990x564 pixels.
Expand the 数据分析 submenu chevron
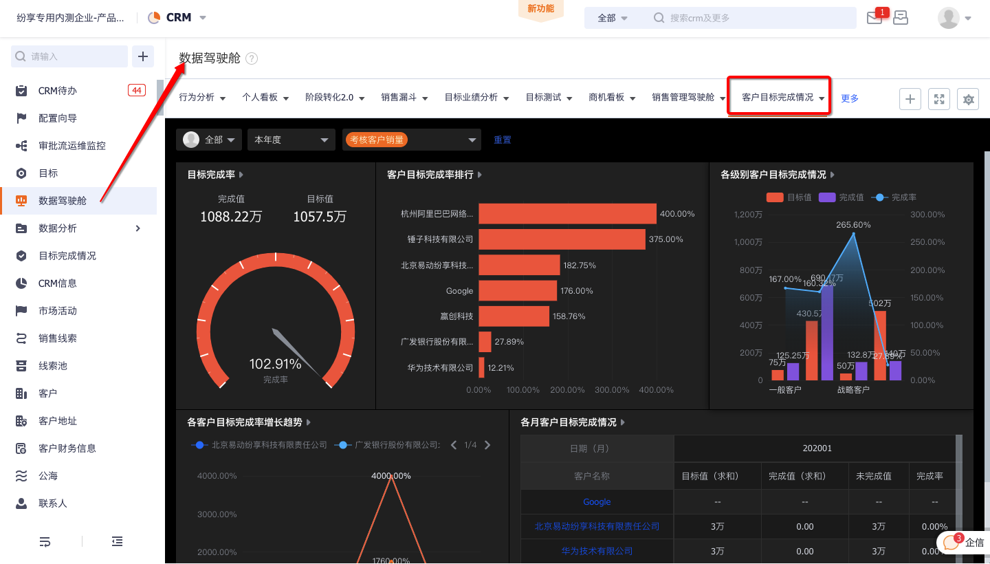point(138,228)
